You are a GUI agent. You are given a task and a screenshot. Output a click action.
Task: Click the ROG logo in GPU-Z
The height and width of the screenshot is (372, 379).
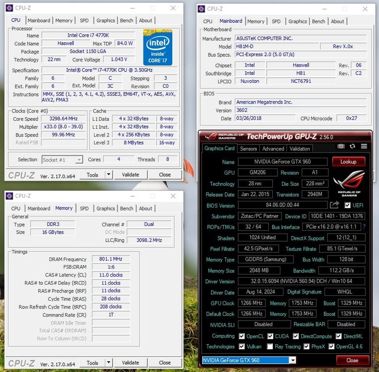click(349, 183)
